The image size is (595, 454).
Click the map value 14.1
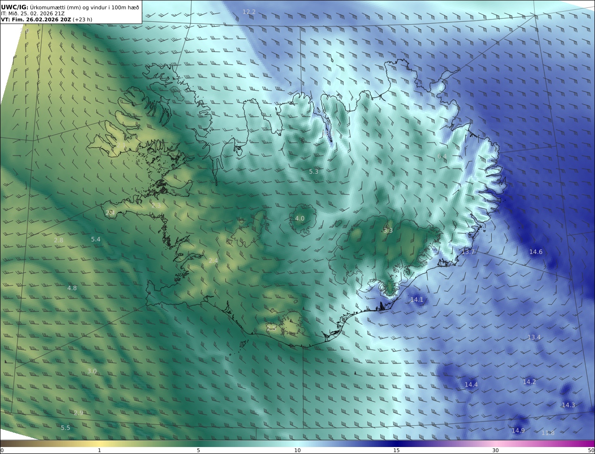[x=417, y=300]
